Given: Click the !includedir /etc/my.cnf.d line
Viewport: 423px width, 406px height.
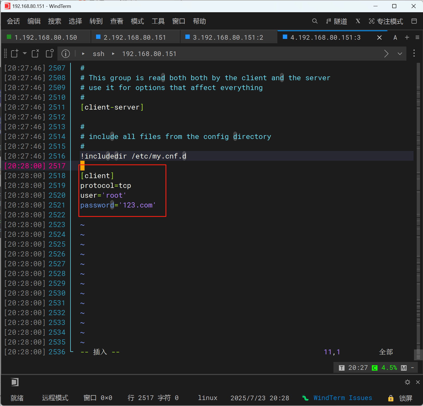Looking at the screenshot, I should 133,156.
